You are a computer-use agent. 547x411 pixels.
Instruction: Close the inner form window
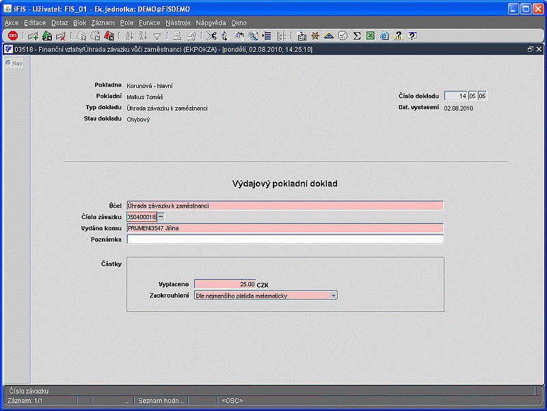pos(539,49)
